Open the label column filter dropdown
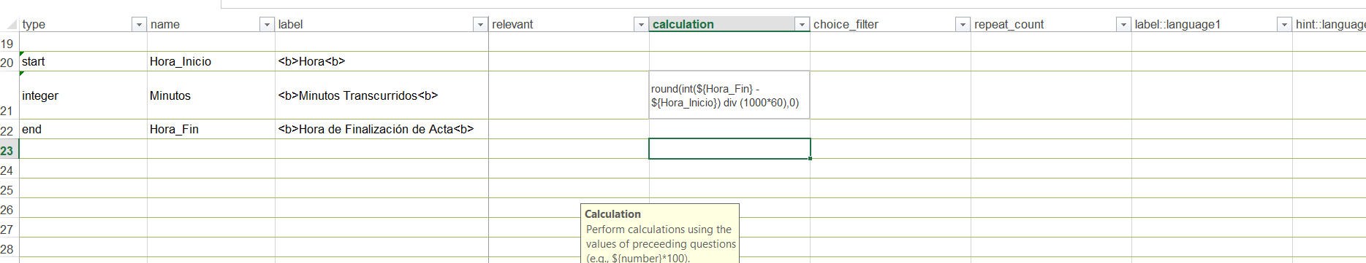The width and height of the screenshot is (1366, 263). pyautogui.click(x=480, y=25)
